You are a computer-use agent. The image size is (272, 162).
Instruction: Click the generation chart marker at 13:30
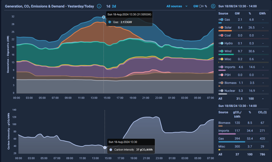(x=104, y=17)
